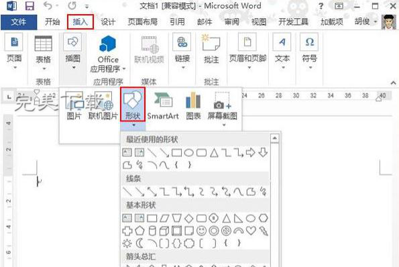Select the heart shape
This screenshot has width=399, height=267.
251,231
